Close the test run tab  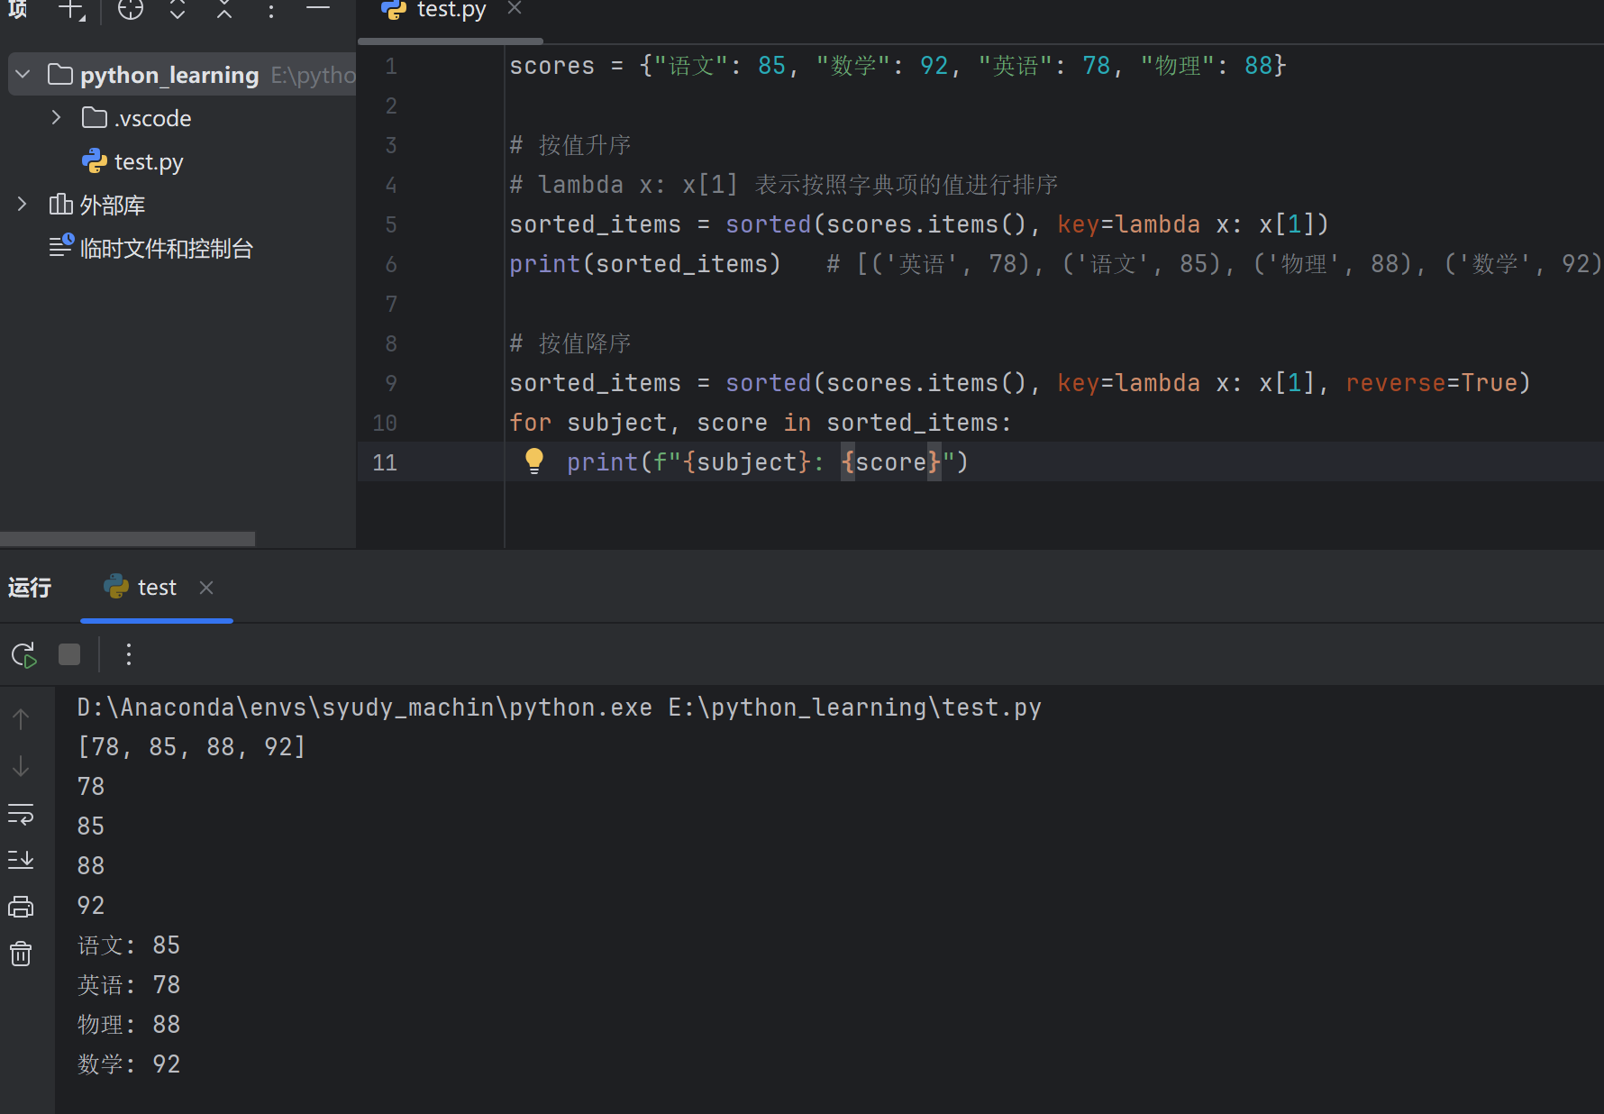(x=206, y=588)
